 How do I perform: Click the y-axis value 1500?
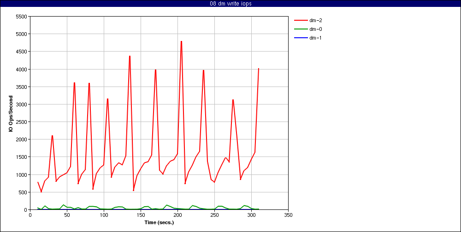tap(21, 157)
